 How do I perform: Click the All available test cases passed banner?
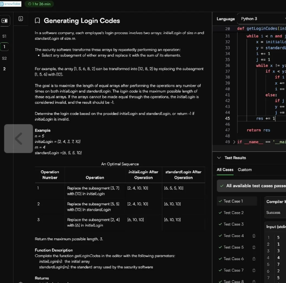(251, 186)
